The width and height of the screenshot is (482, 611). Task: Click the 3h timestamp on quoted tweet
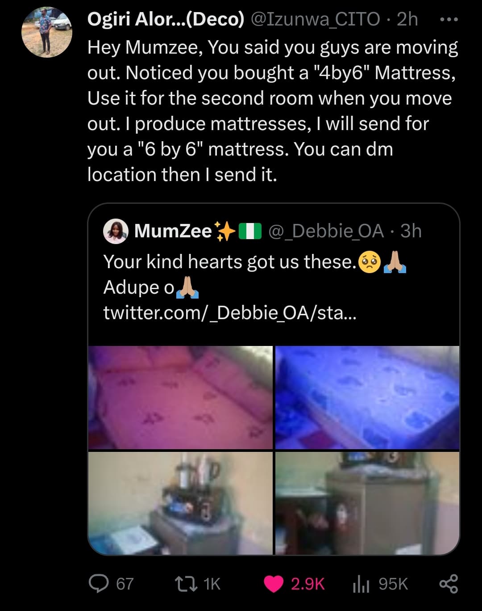coord(411,231)
